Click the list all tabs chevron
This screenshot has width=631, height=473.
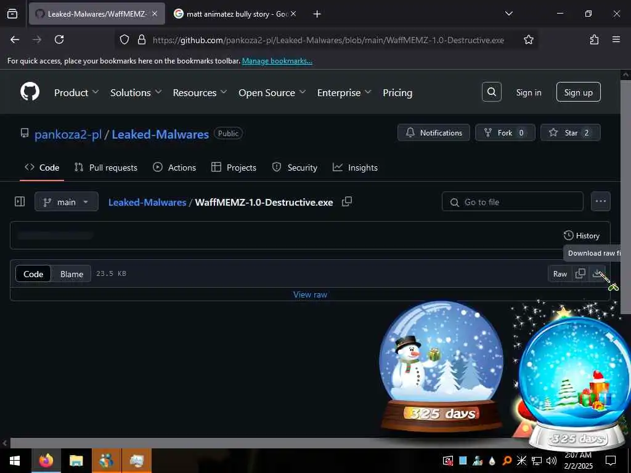coord(508,14)
